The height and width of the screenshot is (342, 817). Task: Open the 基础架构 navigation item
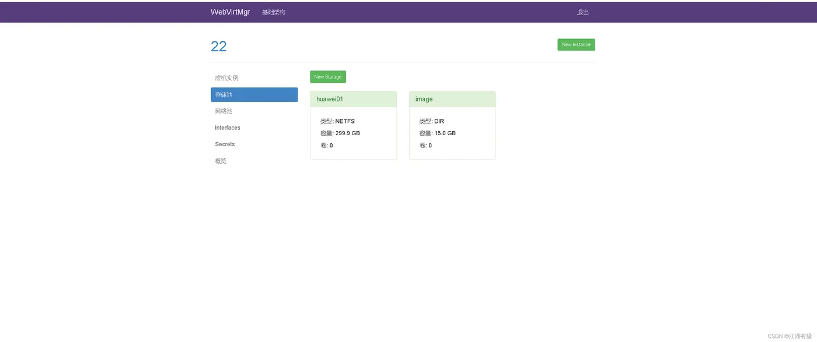274,12
